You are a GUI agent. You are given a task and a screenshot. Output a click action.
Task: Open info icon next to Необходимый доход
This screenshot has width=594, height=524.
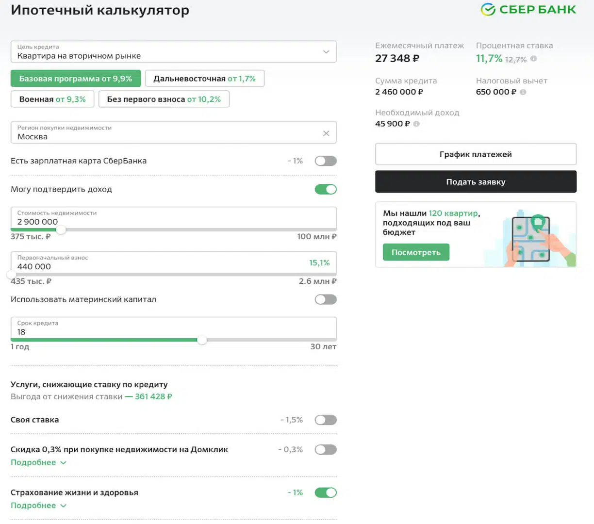(416, 124)
